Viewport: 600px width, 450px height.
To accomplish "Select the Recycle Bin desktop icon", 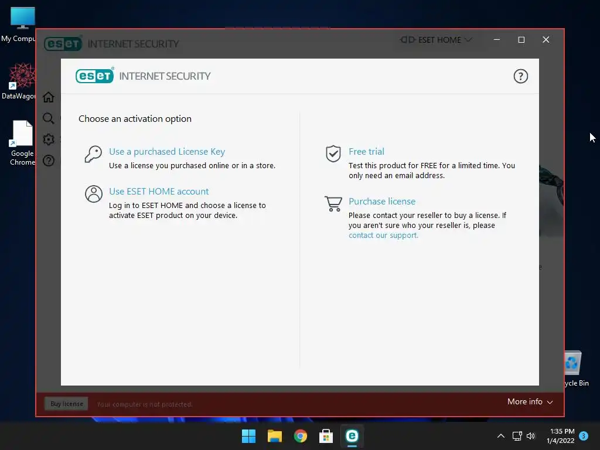I will coord(576,369).
